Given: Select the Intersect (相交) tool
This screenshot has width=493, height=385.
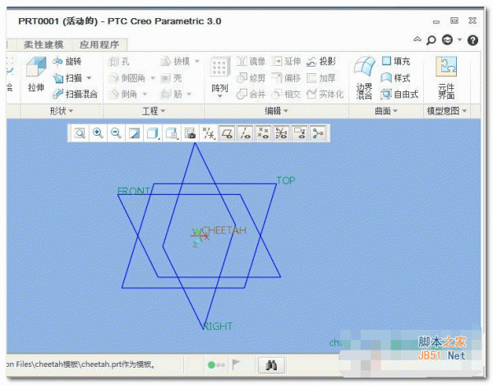Looking at the screenshot, I should point(286,94).
